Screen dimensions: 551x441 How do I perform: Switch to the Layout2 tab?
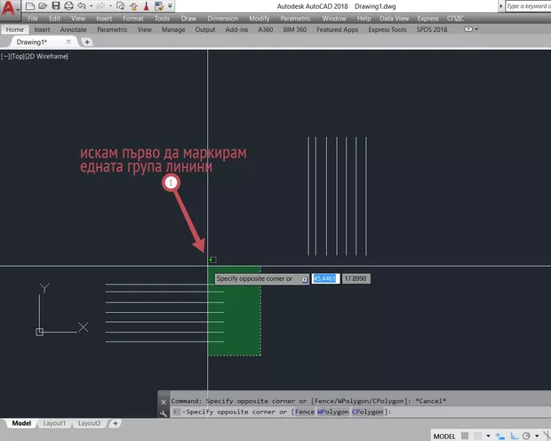click(x=89, y=423)
